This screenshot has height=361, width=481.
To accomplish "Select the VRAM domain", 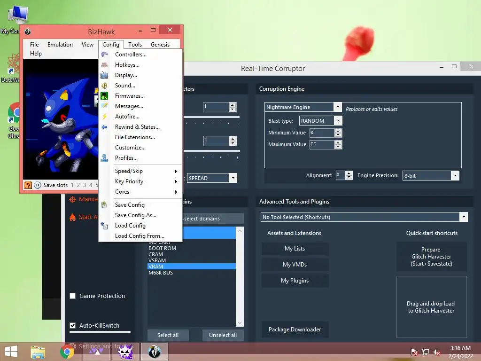I will coord(192,267).
